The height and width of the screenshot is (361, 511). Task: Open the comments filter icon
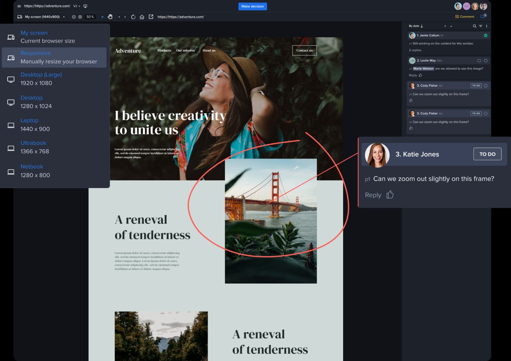pos(480,26)
